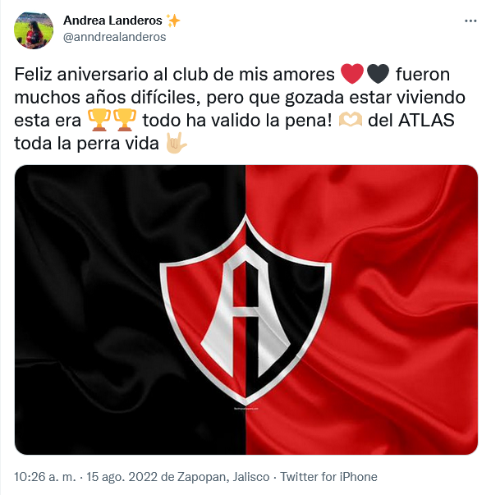Viewport: 491px width, 495px height.
Task: Click the Twitter for iPhone source link
Action: click(x=328, y=477)
